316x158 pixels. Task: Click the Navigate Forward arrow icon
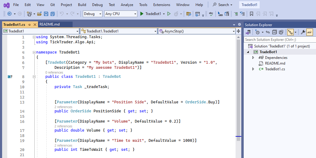click(x=20, y=14)
